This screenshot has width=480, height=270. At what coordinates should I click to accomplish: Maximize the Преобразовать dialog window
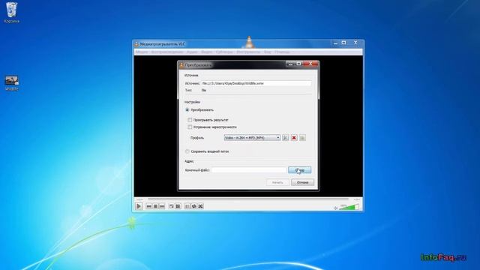point(298,64)
